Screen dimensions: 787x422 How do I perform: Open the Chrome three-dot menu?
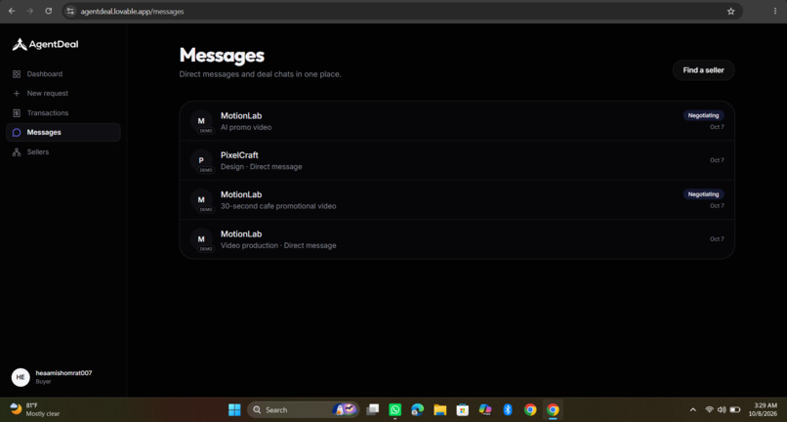[775, 11]
